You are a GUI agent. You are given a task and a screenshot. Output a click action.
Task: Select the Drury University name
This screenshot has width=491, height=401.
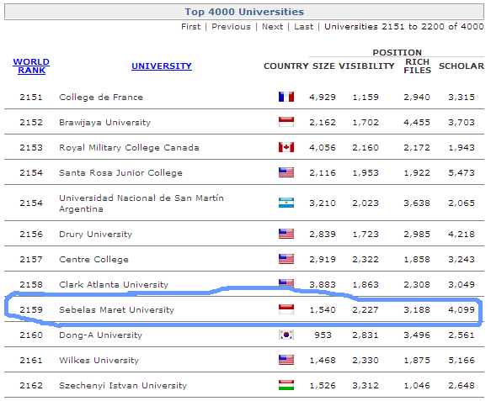click(x=95, y=234)
